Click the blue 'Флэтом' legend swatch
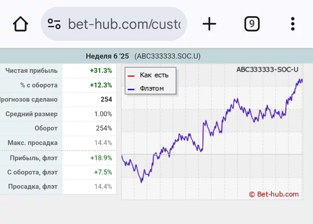Viewport: 313px width, 224px height. tap(131, 89)
